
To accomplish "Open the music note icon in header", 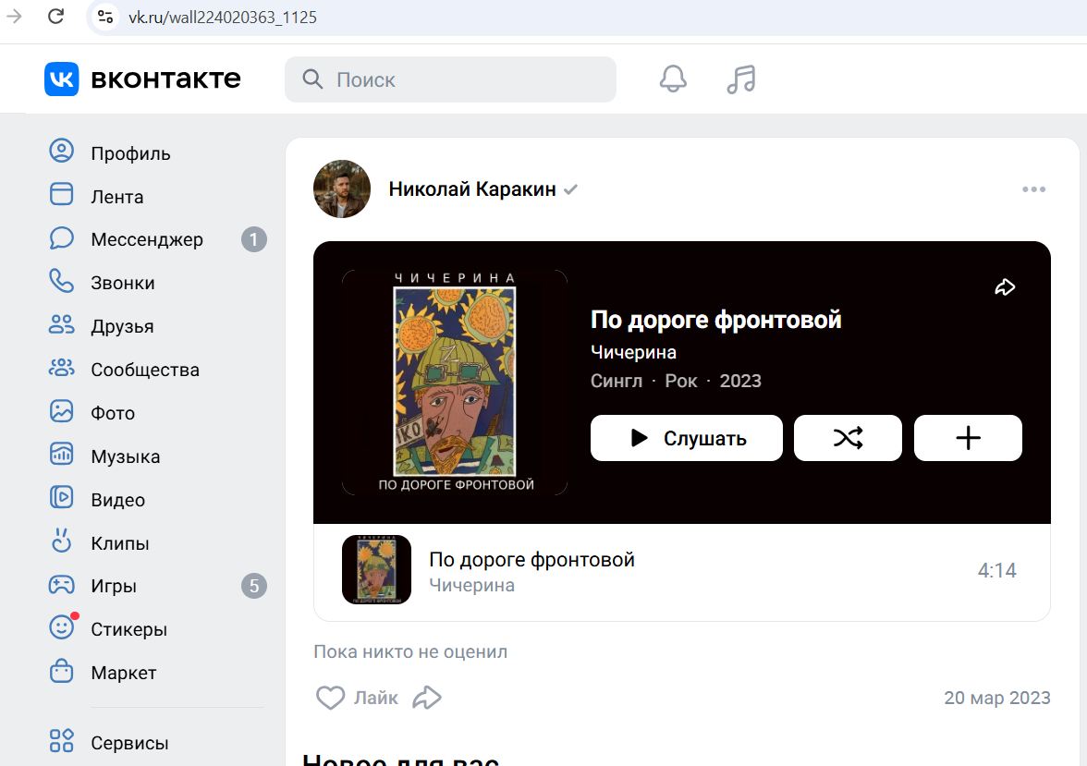I will tap(740, 79).
